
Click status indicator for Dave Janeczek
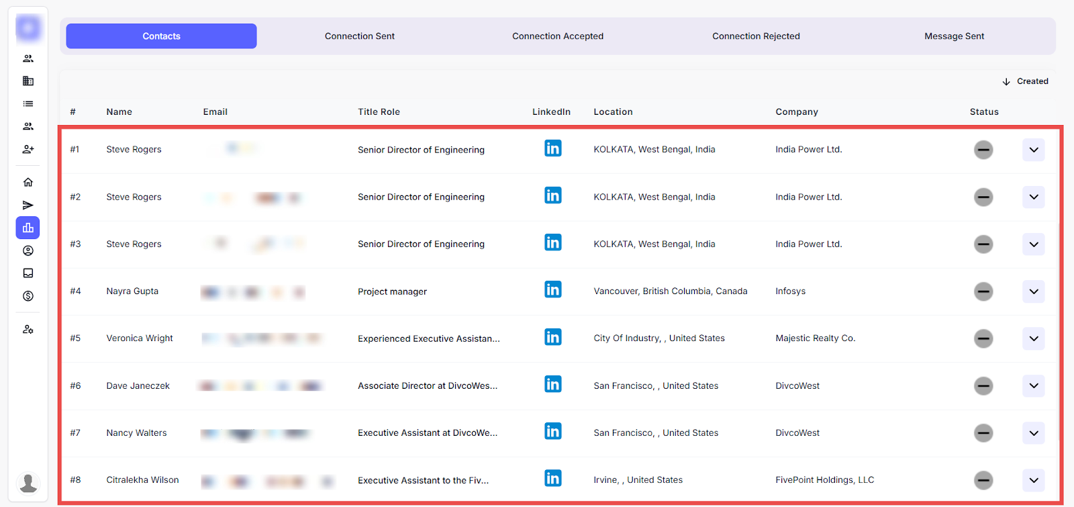983,386
